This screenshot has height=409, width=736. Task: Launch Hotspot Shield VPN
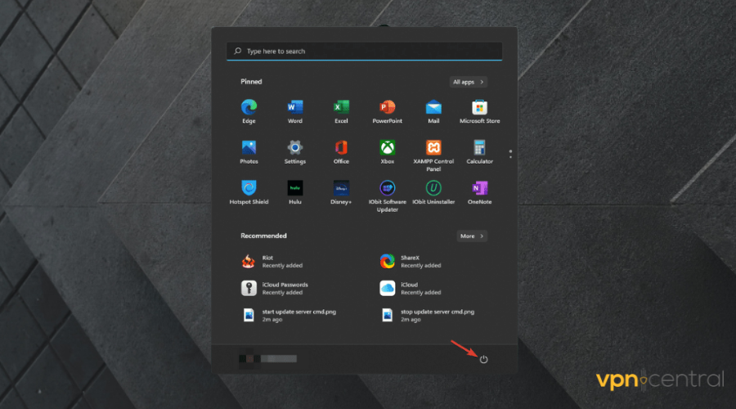click(249, 188)
